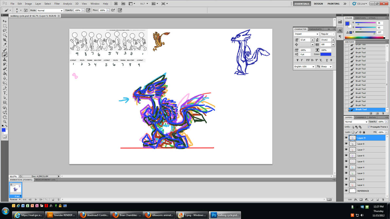390x219 pixels.
Task: Select the Lasso tool
Action: coord(5,29)
